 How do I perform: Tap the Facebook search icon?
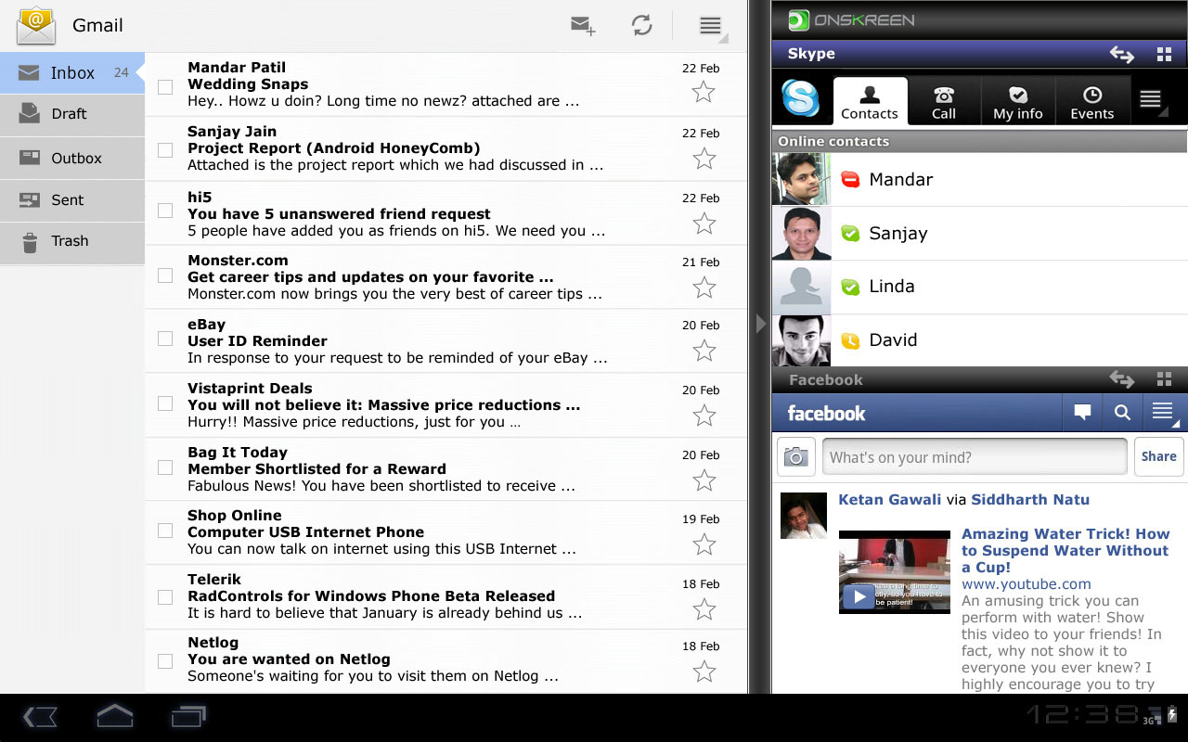[1122, 413]
